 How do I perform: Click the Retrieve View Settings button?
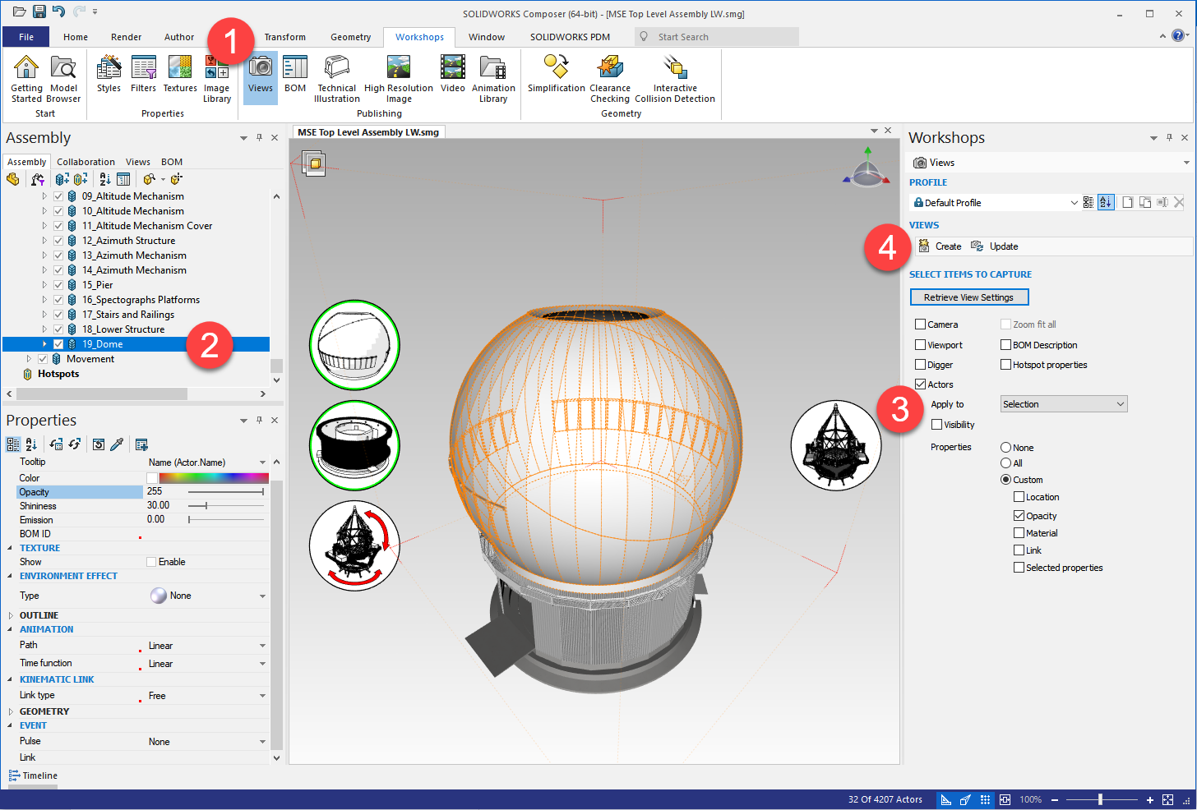968,297
